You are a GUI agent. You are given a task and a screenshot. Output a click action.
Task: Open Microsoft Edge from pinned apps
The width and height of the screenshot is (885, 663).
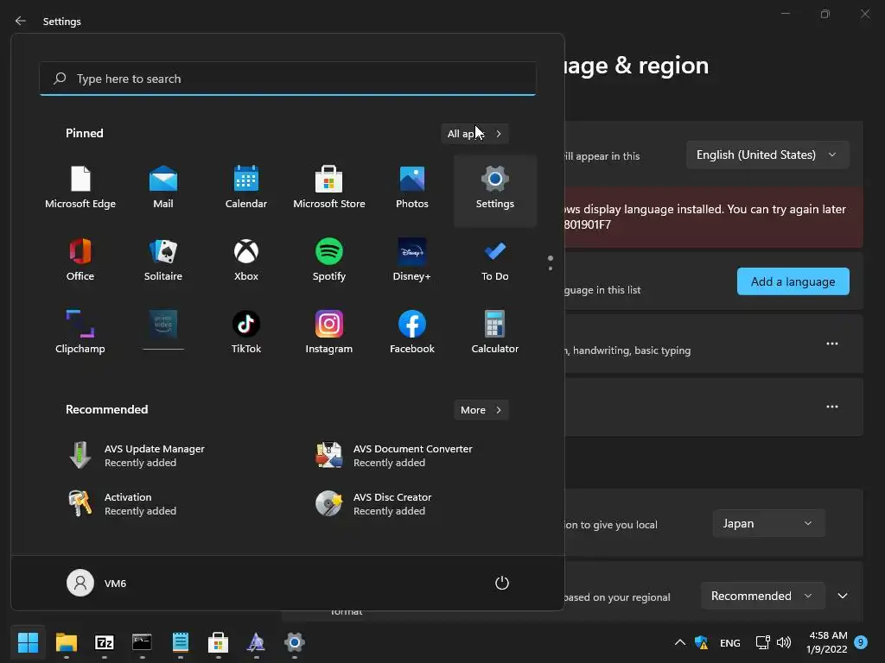(80, 187)
